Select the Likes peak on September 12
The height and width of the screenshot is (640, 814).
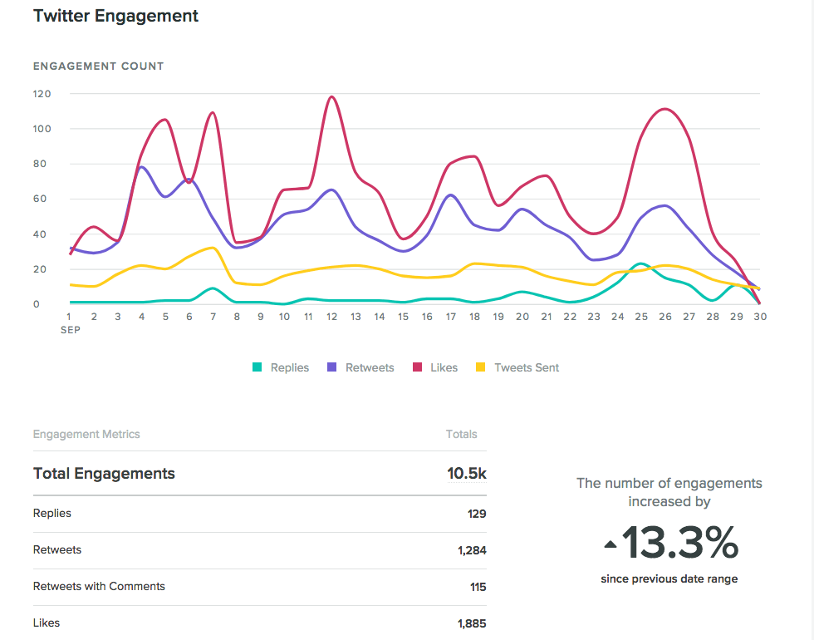(331, 96)
